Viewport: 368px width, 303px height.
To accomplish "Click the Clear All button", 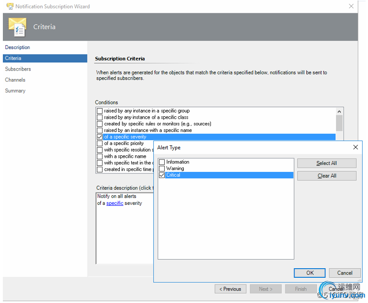I will [326, 176].
